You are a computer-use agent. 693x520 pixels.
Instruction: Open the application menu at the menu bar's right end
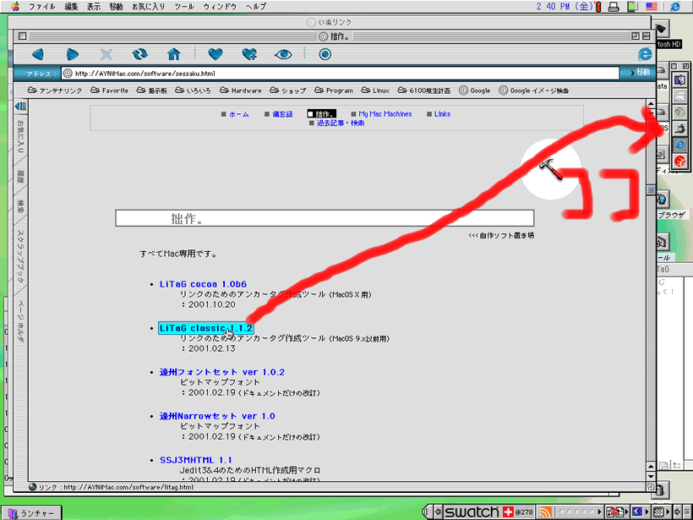click(x=675, y=6)
